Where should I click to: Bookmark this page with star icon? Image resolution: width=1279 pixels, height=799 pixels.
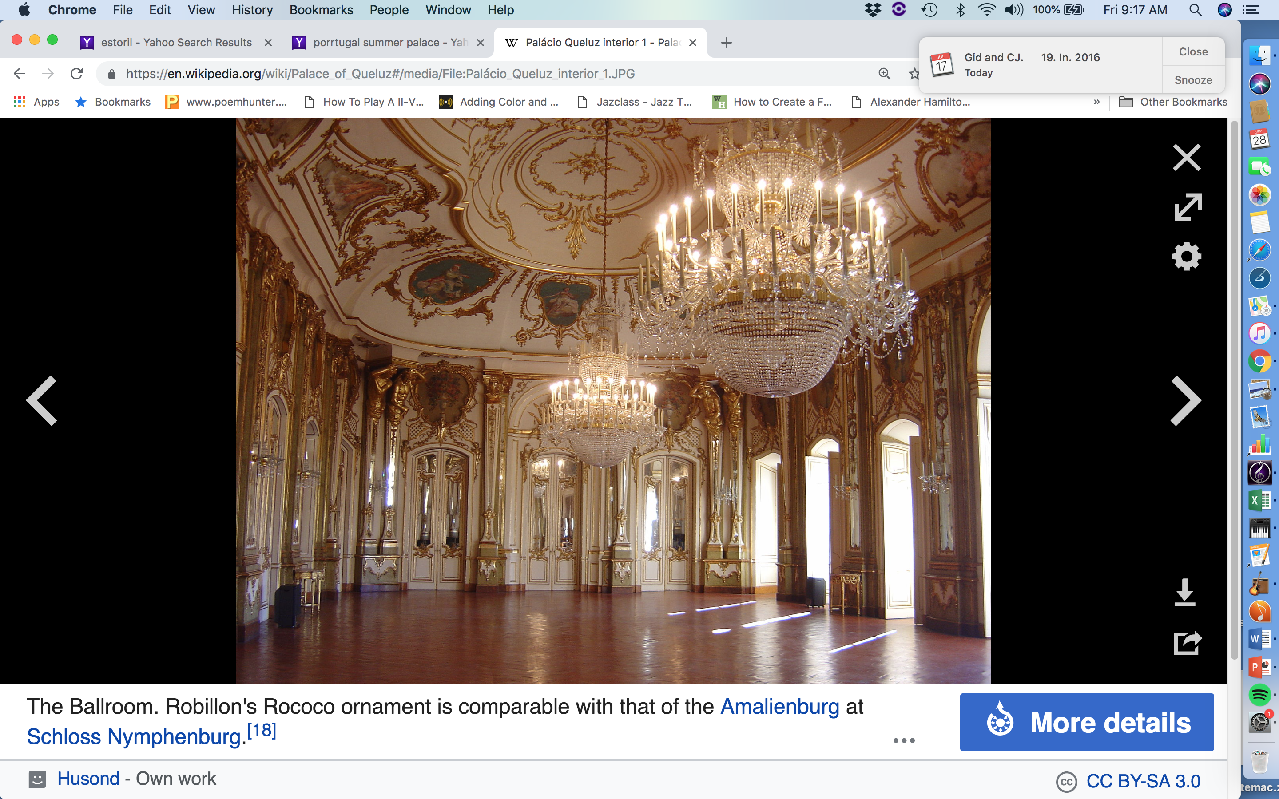(914, 74)
